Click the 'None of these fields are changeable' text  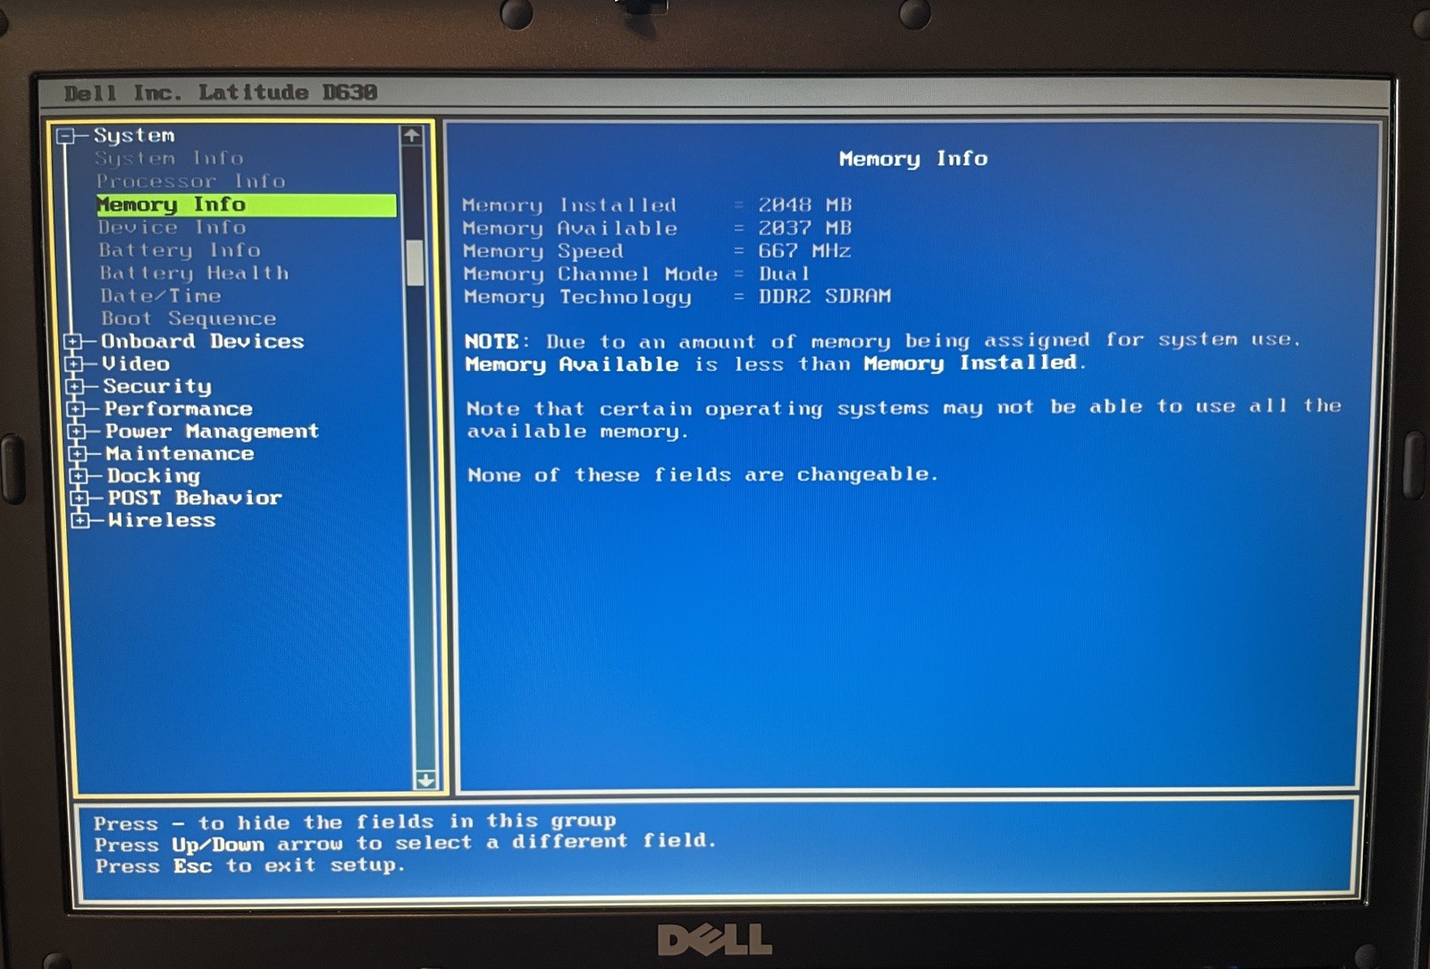tap(702, 475)
